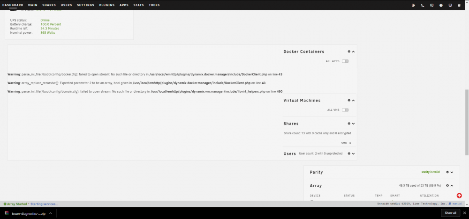Open the system log icon
The height and width of the screenshot is (219, 469).
(460, 5)
